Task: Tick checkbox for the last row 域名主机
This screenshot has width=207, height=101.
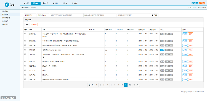Action: 25,79
